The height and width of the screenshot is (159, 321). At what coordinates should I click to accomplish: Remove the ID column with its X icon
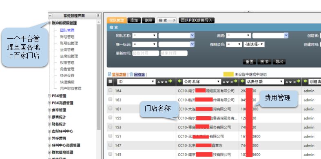tap(166, 82)
